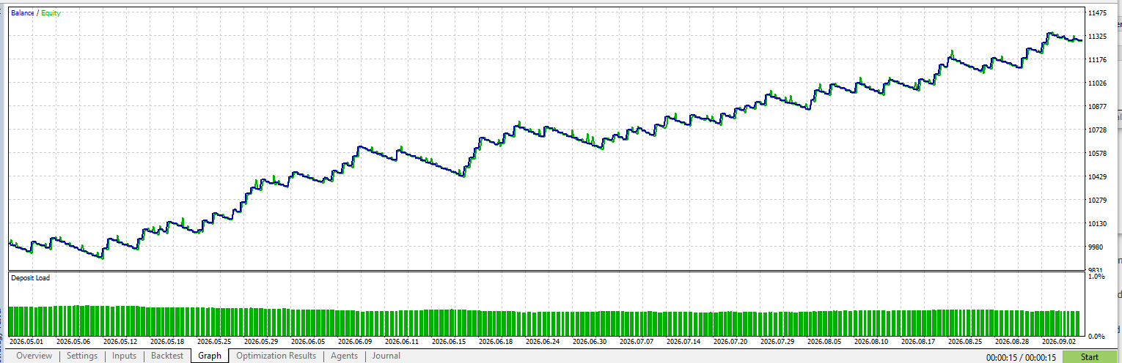This screenshot has height=363, width=1122.
Task: Select the Backtest tab
Action: 167,356
